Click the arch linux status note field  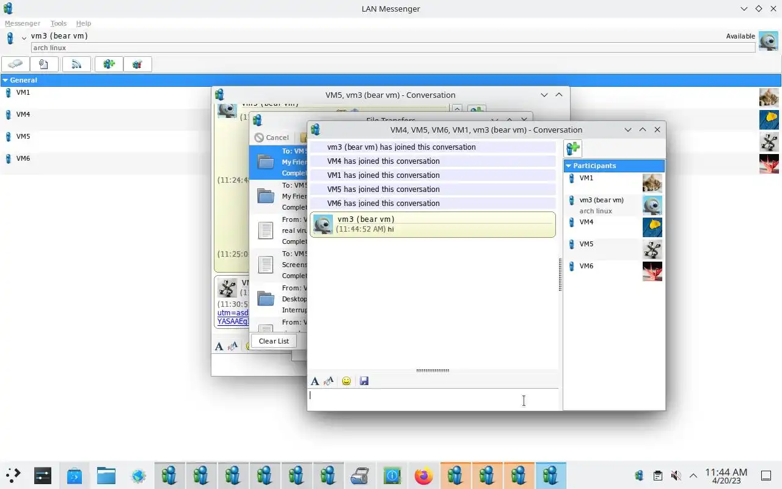coord(393,48)
